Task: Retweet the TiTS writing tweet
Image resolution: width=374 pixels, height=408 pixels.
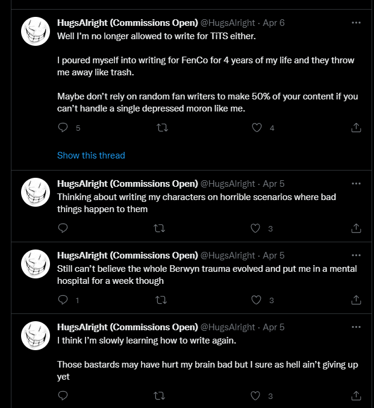Action: [x=161, y=128]
